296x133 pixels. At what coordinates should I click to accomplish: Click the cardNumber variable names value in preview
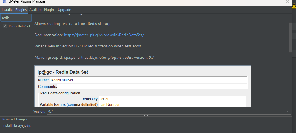(172, 105)
